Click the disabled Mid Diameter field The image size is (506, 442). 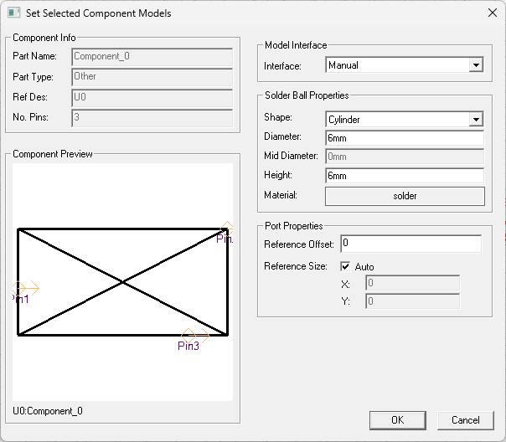pyautogui.click(x=405, y=157)
